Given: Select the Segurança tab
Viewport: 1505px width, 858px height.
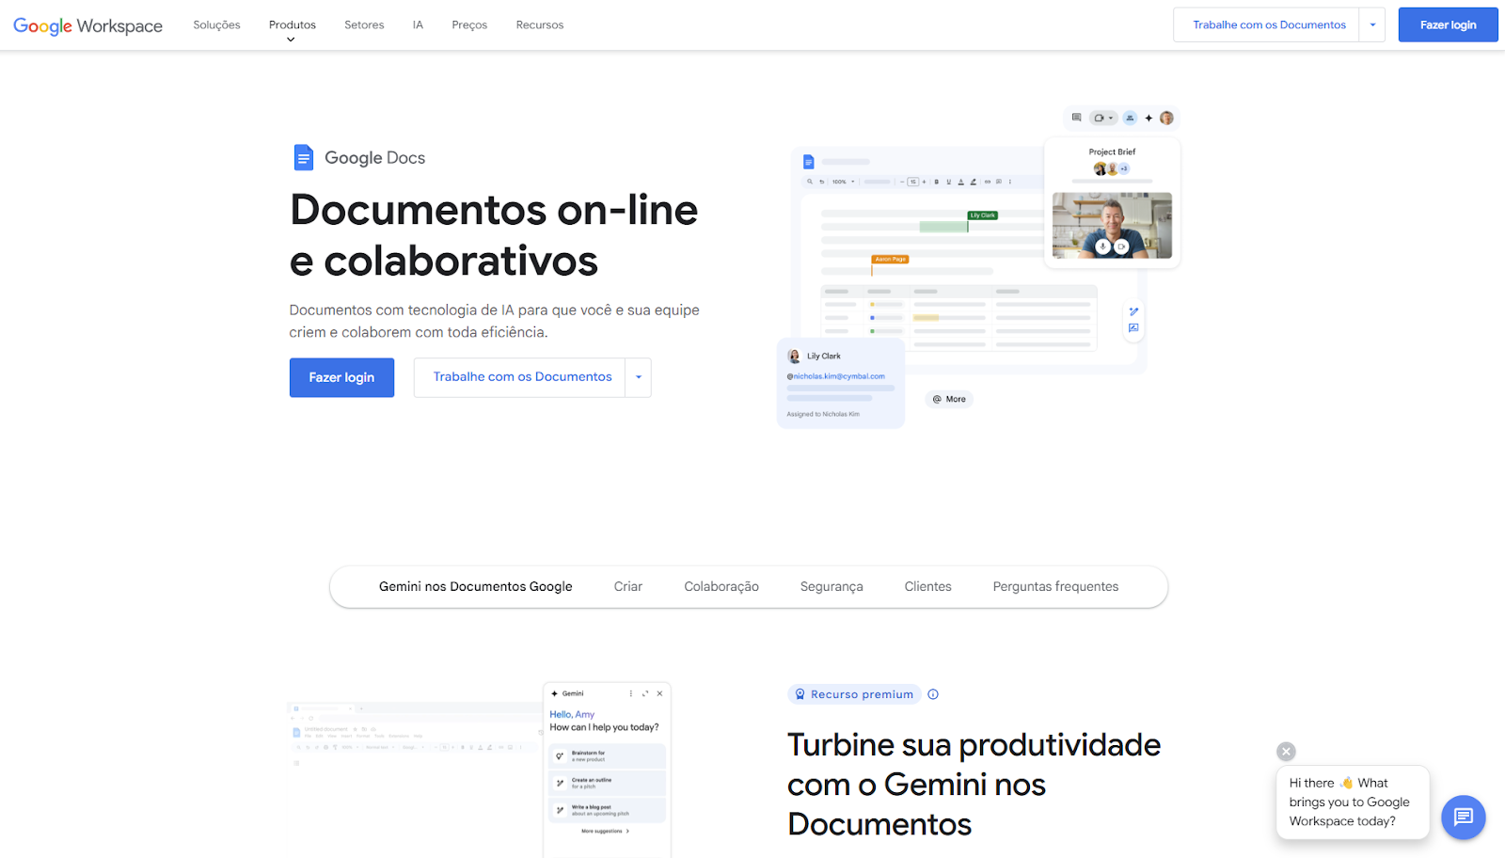Looking at the screenshot, I should [832, 586].
